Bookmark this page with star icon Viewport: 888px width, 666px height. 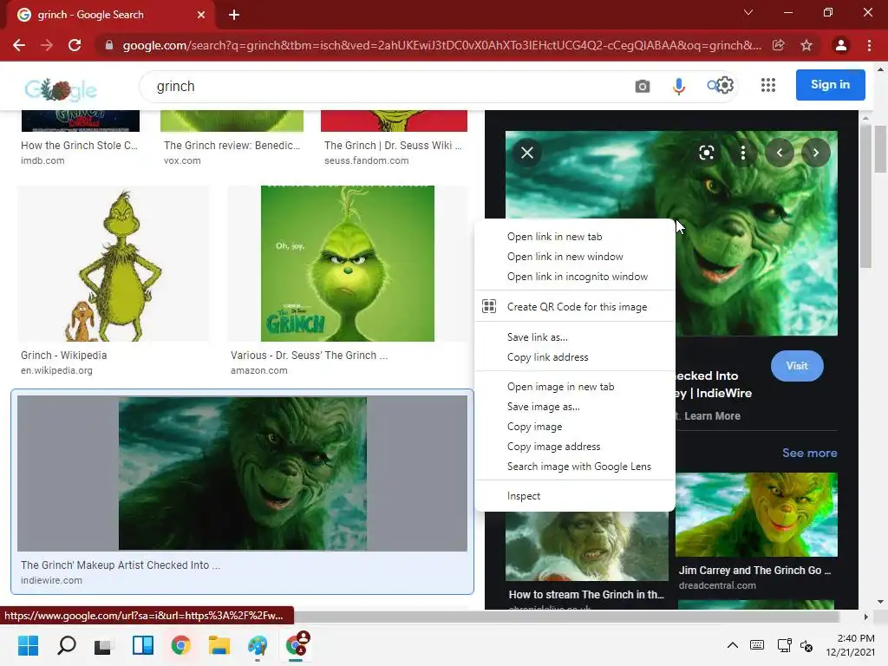click(806, 45)
